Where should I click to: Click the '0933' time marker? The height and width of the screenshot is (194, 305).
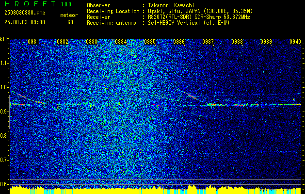coord(92,42)
